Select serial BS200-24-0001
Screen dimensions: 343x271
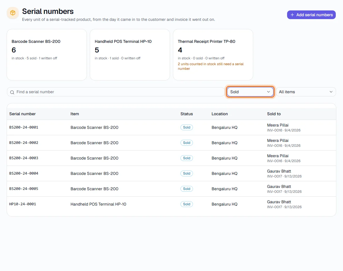(24, 127)
